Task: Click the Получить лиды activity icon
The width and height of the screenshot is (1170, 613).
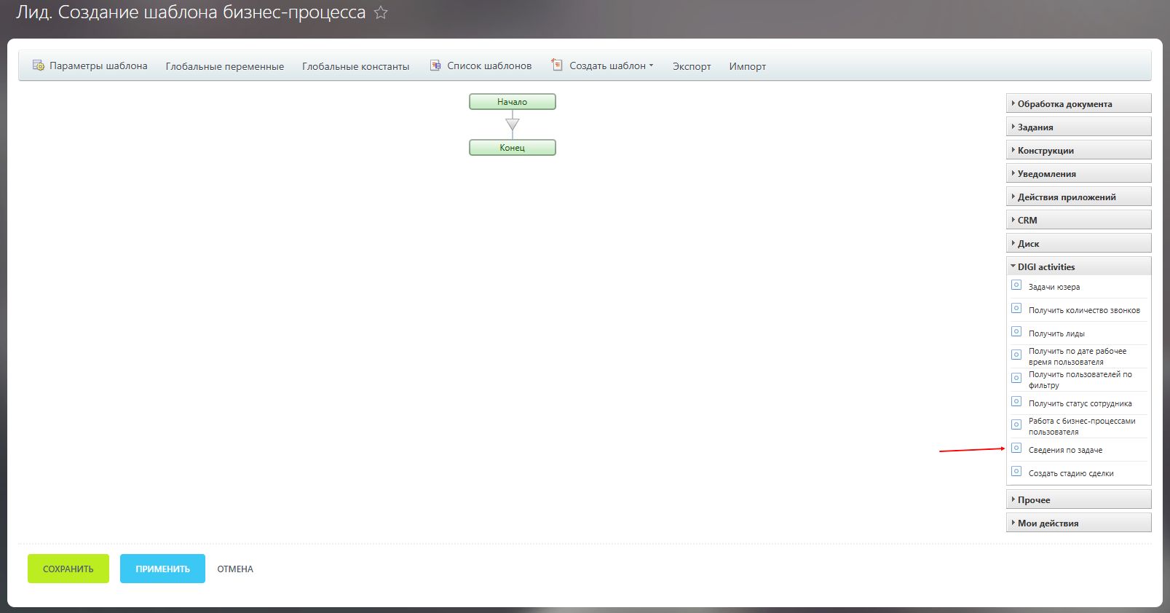Action: pos(1016,332)
